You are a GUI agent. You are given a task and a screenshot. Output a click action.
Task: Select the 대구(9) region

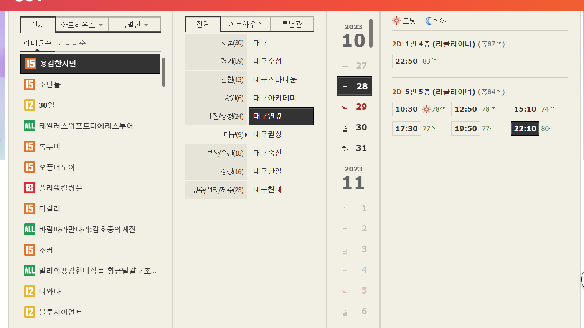[x=216, y=135]
